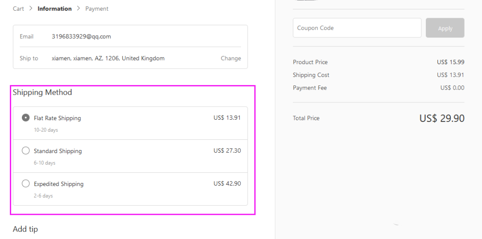This screenshot has height=239, width=482.
Task: Select the Flat Rate Shipping radio button
Action: tap(26, 118)
